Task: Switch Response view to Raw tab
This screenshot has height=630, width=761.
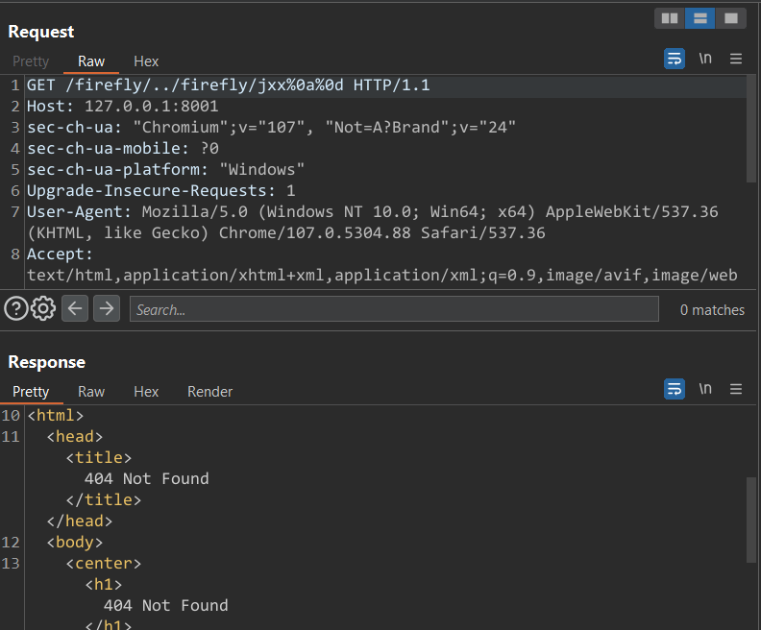Action: click(x=91, y=392)
